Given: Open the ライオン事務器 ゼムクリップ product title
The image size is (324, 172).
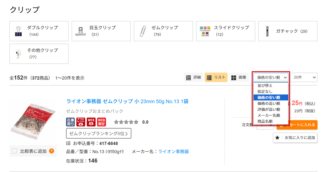Looking at the screenshot, I should point(127,101).
